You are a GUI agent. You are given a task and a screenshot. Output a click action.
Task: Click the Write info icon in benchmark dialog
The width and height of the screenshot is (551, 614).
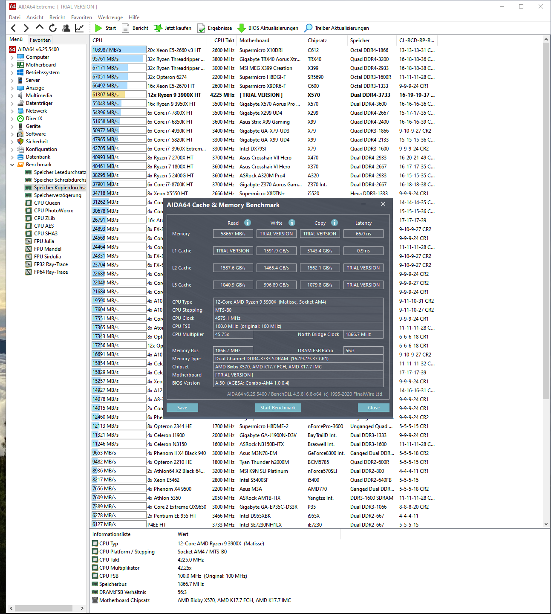click(x=292, y=223)
